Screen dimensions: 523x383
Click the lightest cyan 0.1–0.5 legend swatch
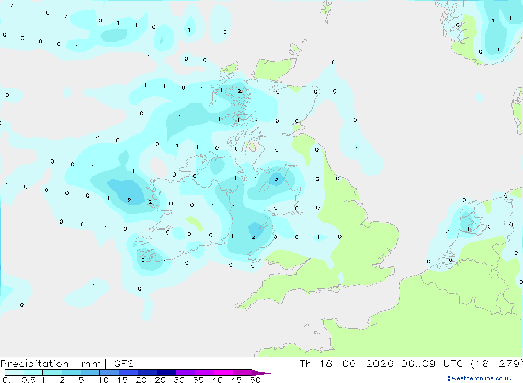tap(14, 373)
